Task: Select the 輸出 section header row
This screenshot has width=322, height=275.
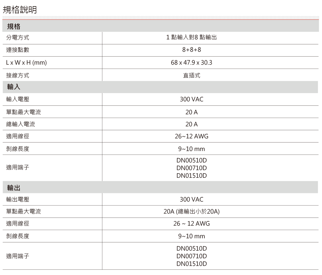Action: 13,187
